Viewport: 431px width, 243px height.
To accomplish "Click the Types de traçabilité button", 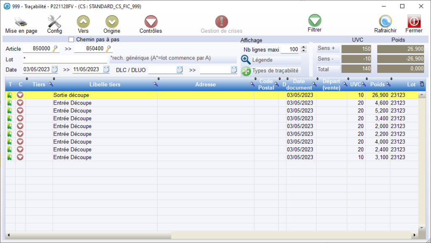I will click(x=270, y=71).
